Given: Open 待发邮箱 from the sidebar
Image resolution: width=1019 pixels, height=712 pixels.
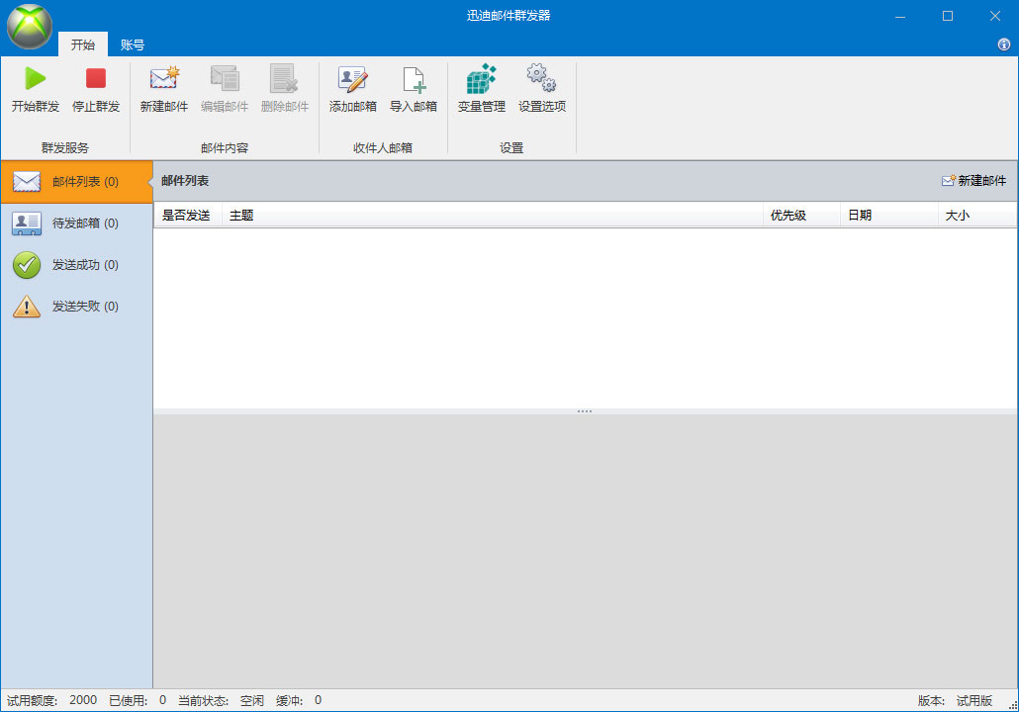Looking at the screenshot, I should point(69,222).
